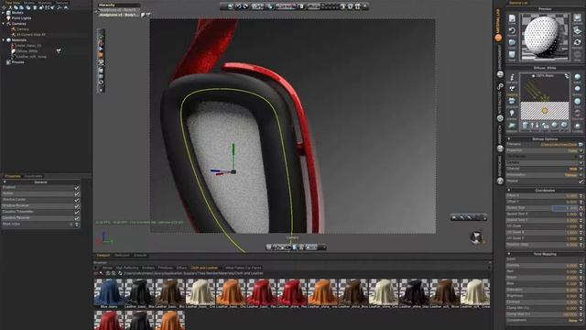
Task: Click the refresh preview icon left of sphere
Action: tap(512, 30)
